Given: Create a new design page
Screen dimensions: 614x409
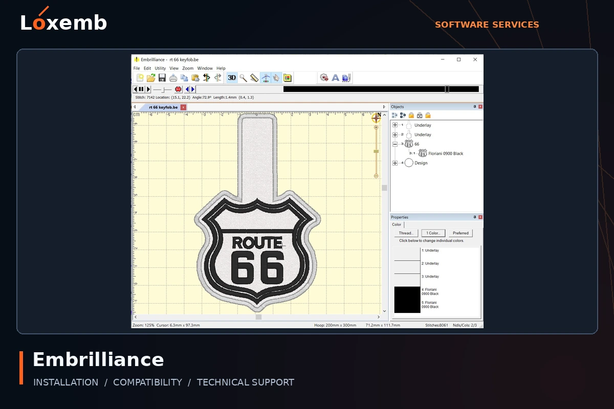Looking at the screenshot, I should 140,78.
